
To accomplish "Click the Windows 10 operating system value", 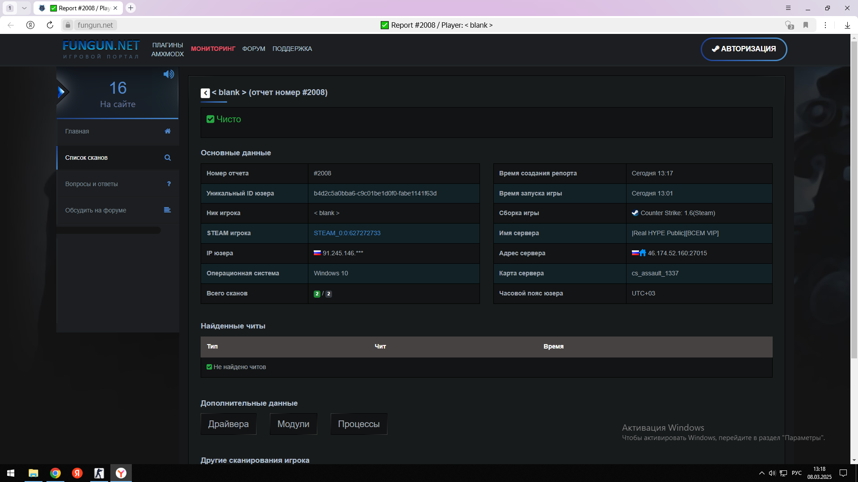I will pyautogui.click(x=331, y=273).
